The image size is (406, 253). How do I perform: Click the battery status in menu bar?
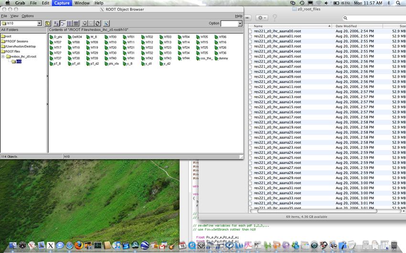coord(342,3)
